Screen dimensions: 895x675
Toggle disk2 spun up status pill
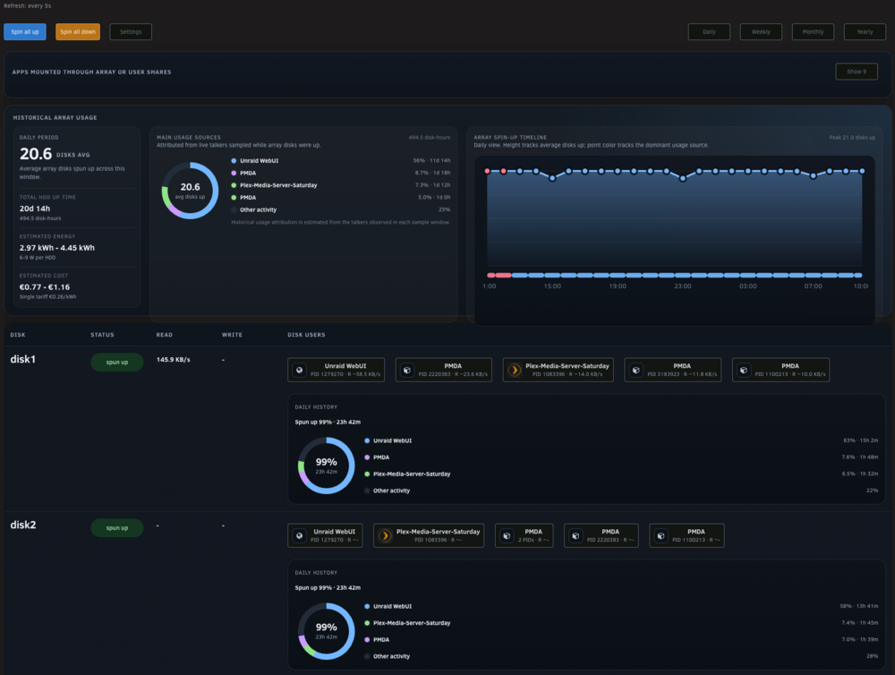(117, 527)
